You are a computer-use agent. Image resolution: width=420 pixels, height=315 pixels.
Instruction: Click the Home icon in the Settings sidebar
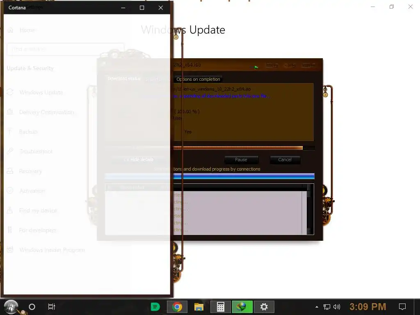point(10,30)
